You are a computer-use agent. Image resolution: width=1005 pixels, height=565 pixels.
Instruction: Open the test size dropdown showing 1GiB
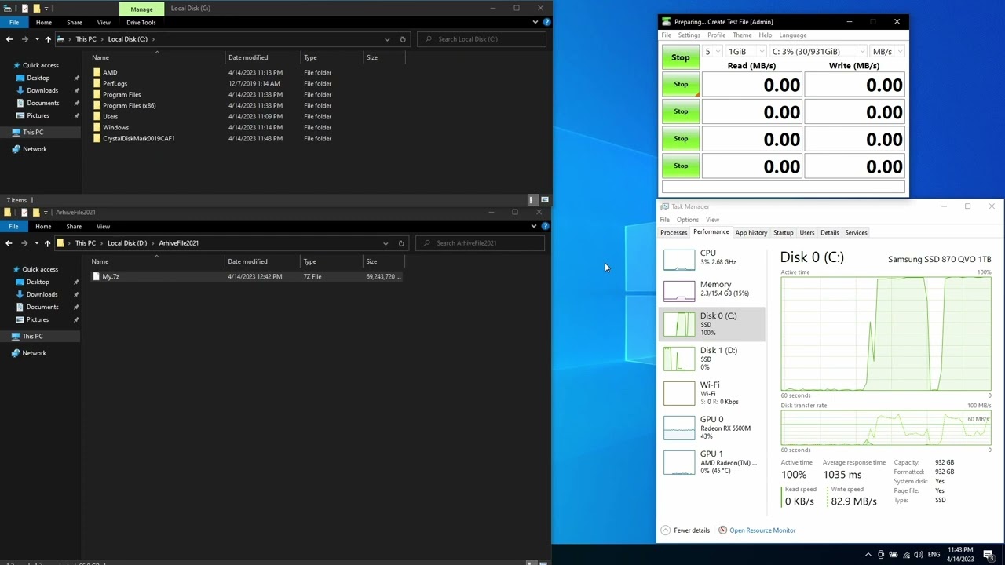tap(745, 52)
